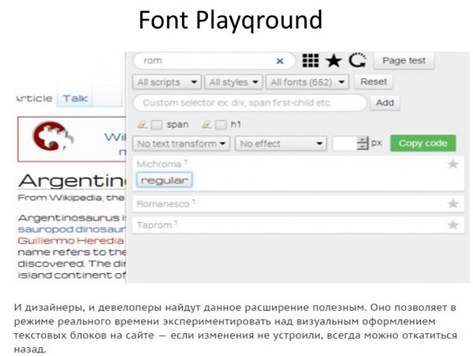Show favorite fonts with black star icon

(x=333, y=61)
